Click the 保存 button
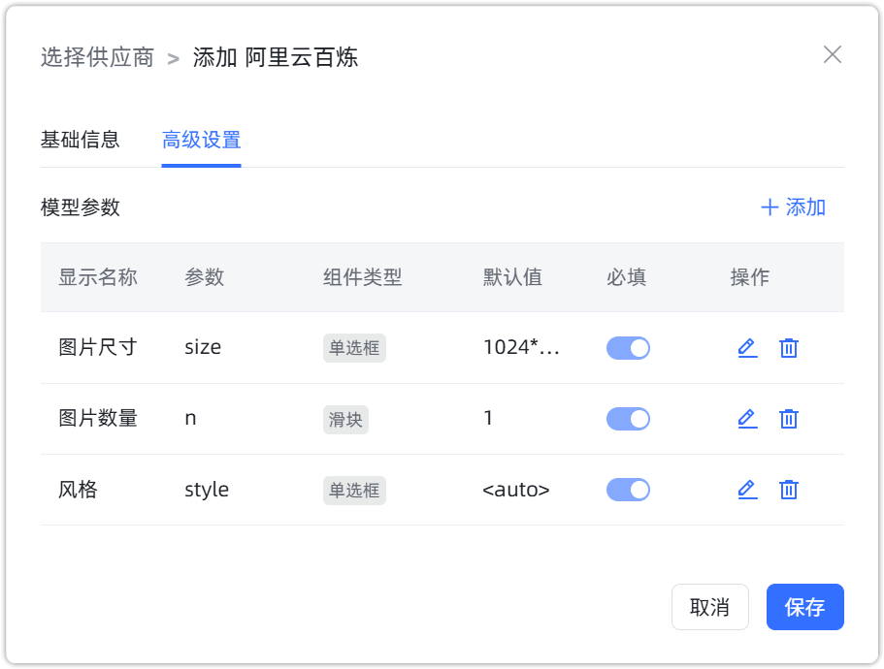This screenshot has width=884, height=669. [x=804, y=606]
